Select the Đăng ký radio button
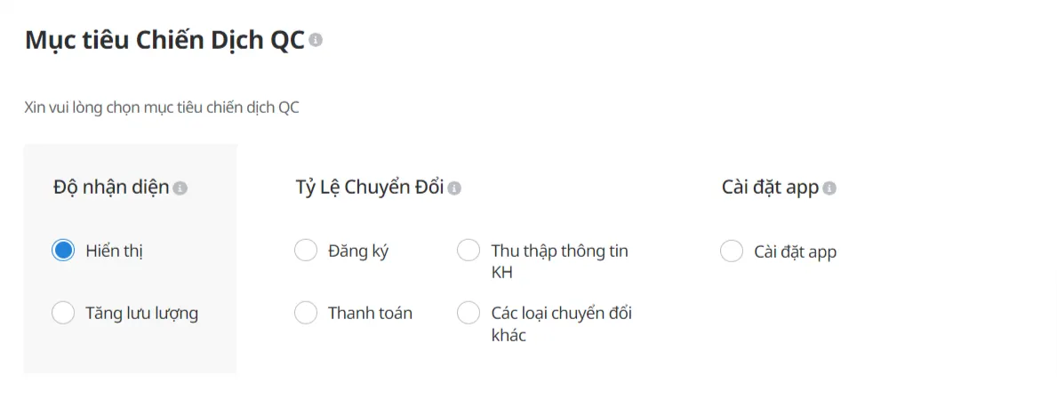The width and height of the screenshot is (1057, 399). pos(305,251)
